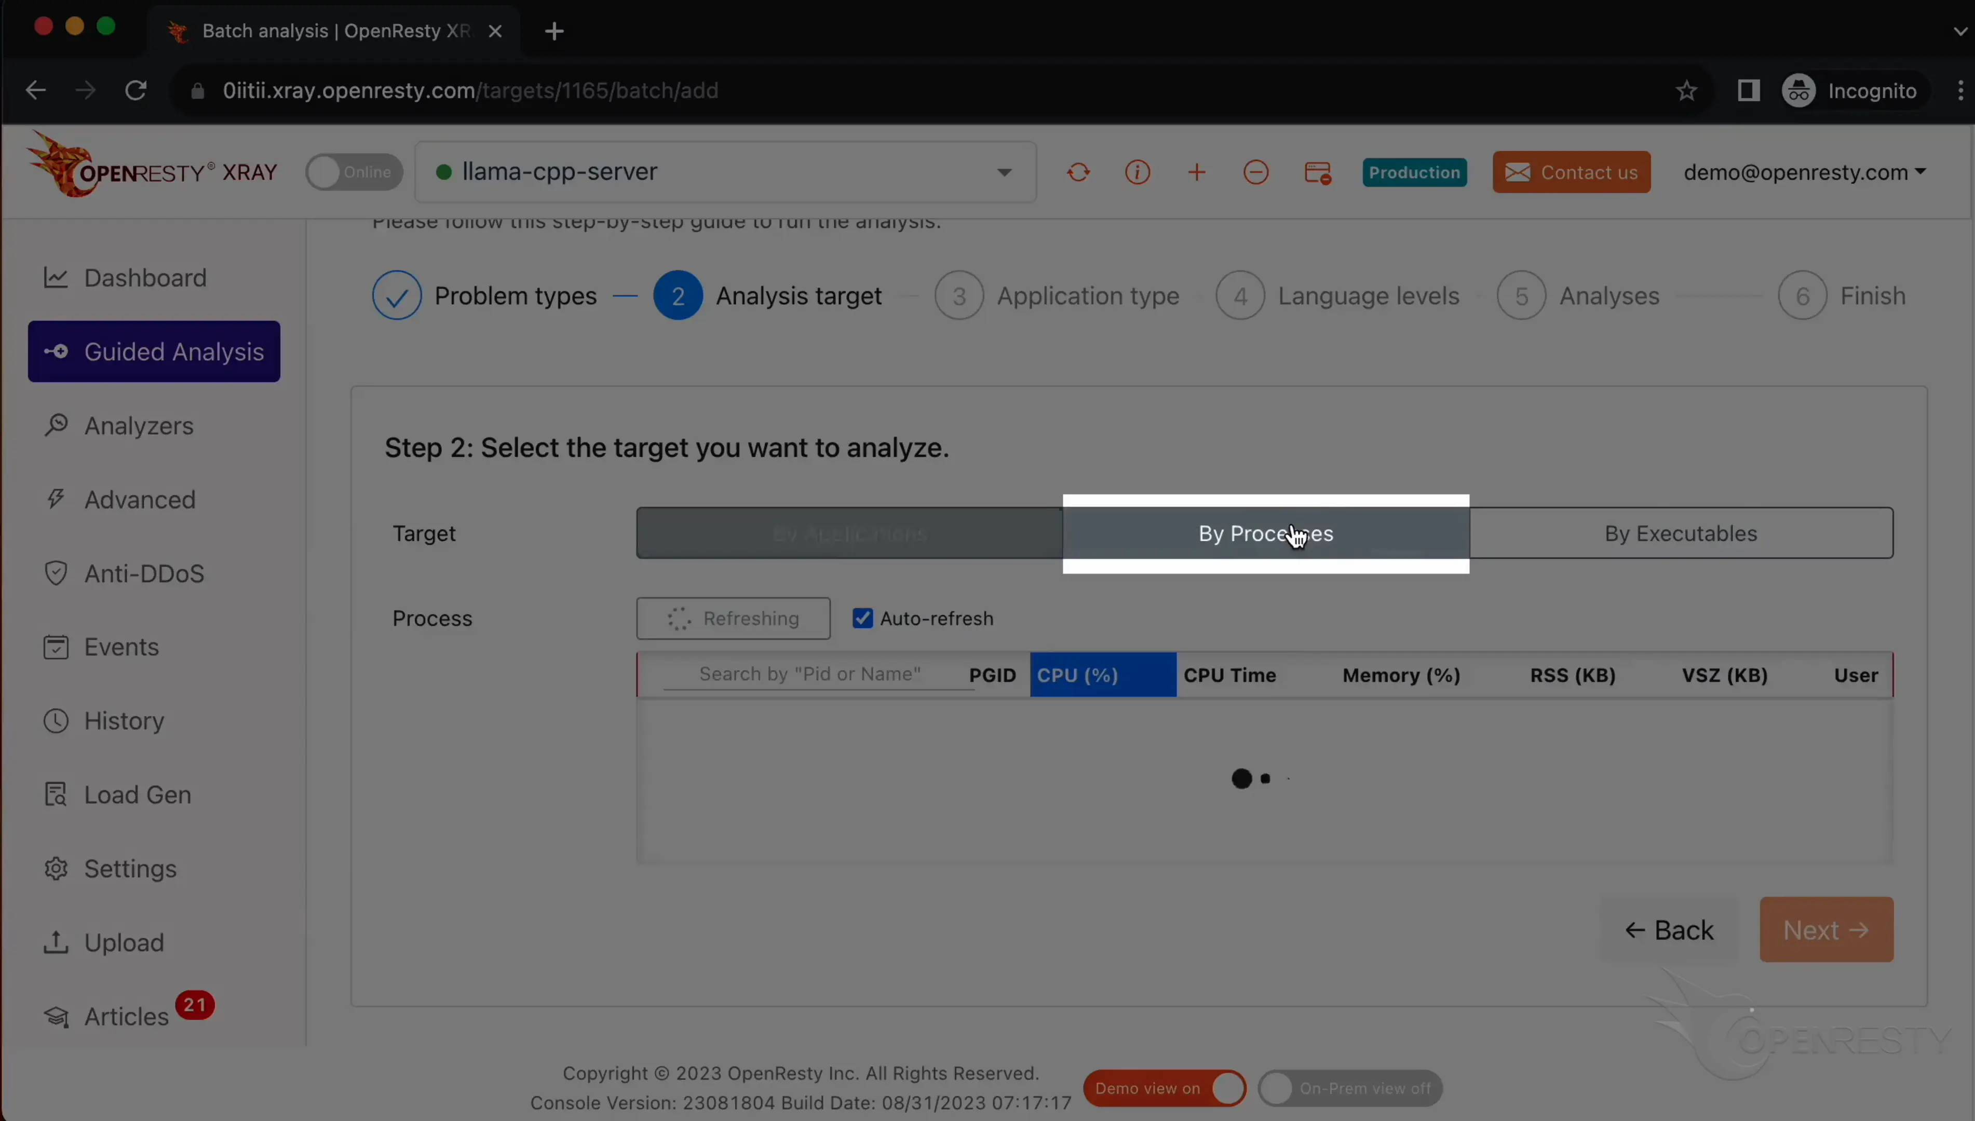Uncheck the Auto-refresh checkbox

[x=862, y=618]
